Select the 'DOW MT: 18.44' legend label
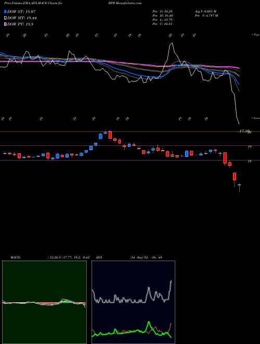260x344 pixels. pos(22,18)
